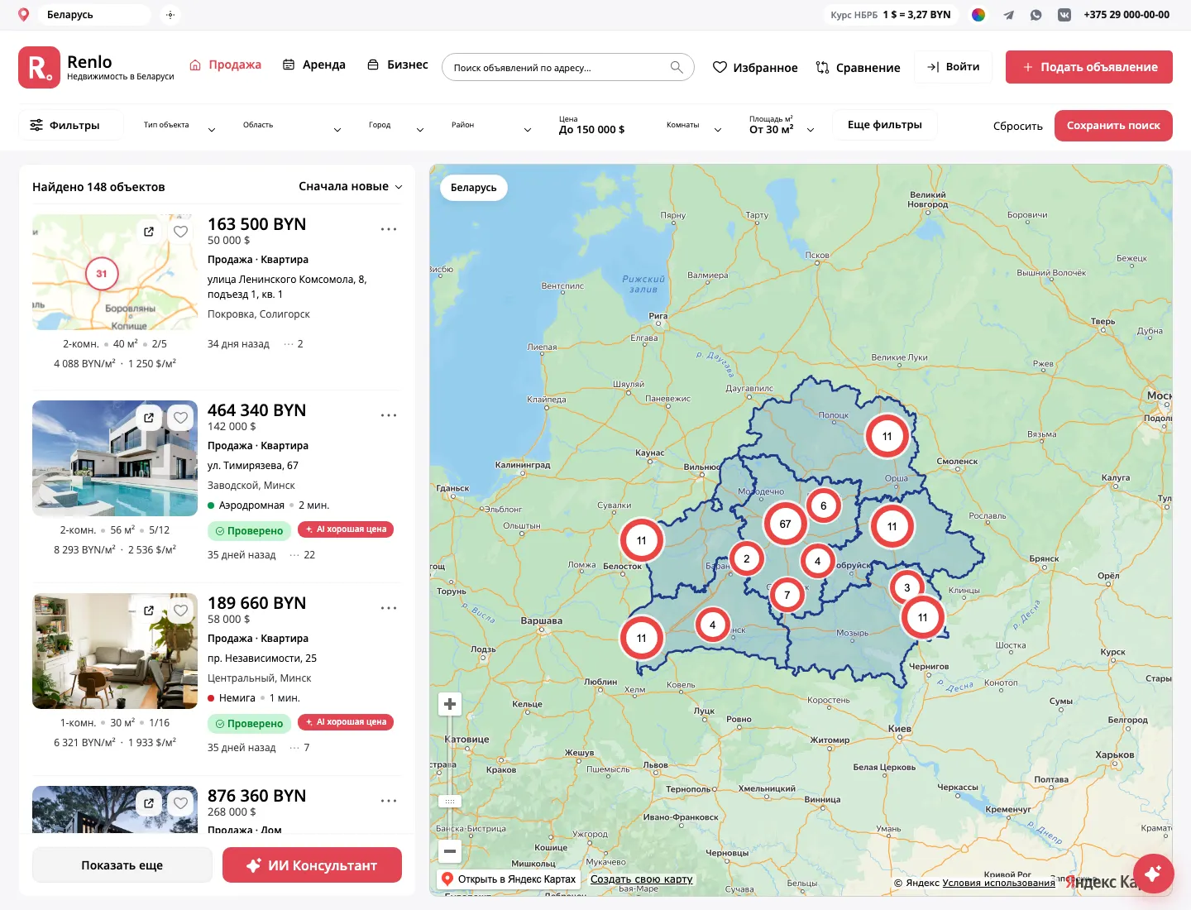Open the Избранное favorites page
The image size is (1191, 910).
click(755, 68)
